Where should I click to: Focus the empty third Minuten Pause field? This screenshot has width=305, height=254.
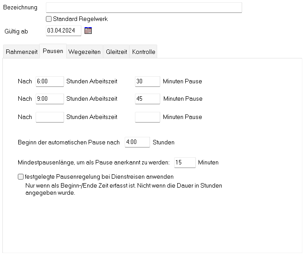point(147,117)
